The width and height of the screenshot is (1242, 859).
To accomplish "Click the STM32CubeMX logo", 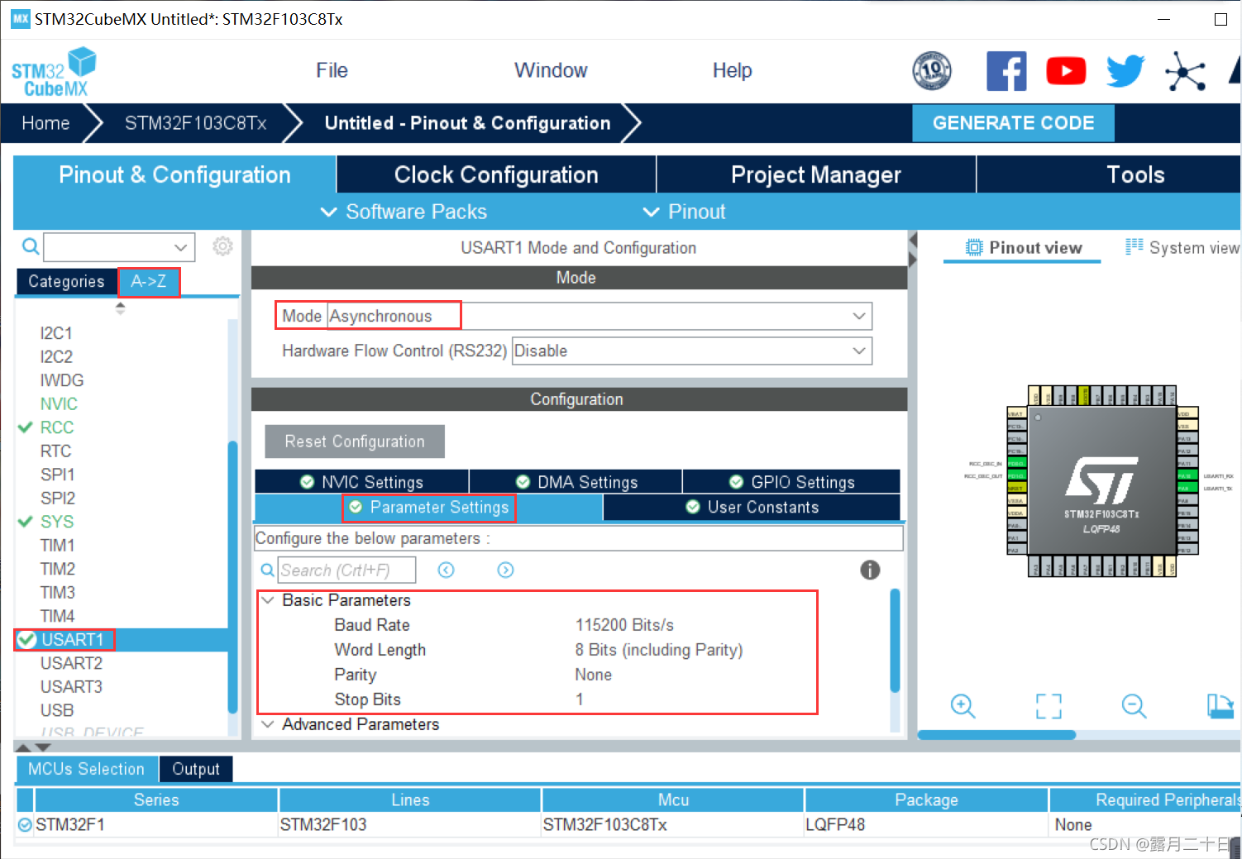I will point(54,72).
